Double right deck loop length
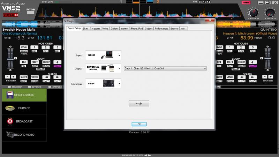 pos(252,81)
